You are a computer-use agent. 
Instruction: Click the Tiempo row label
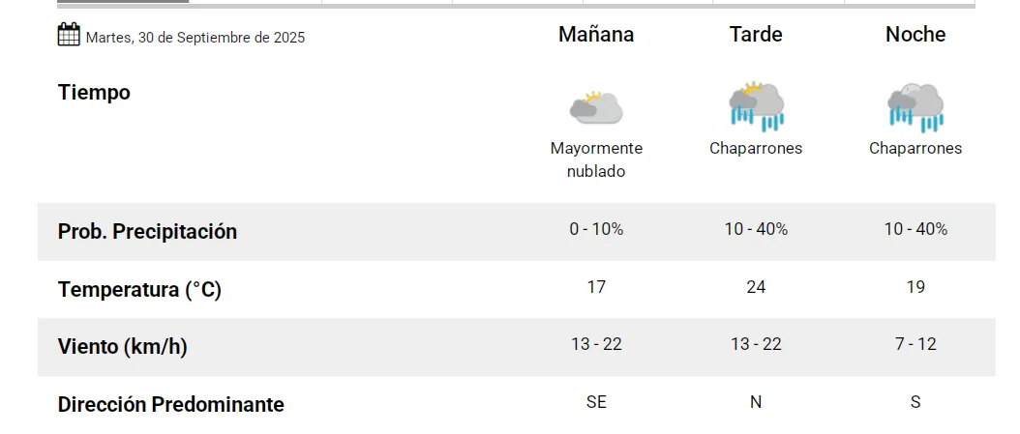tap(94, 93)
